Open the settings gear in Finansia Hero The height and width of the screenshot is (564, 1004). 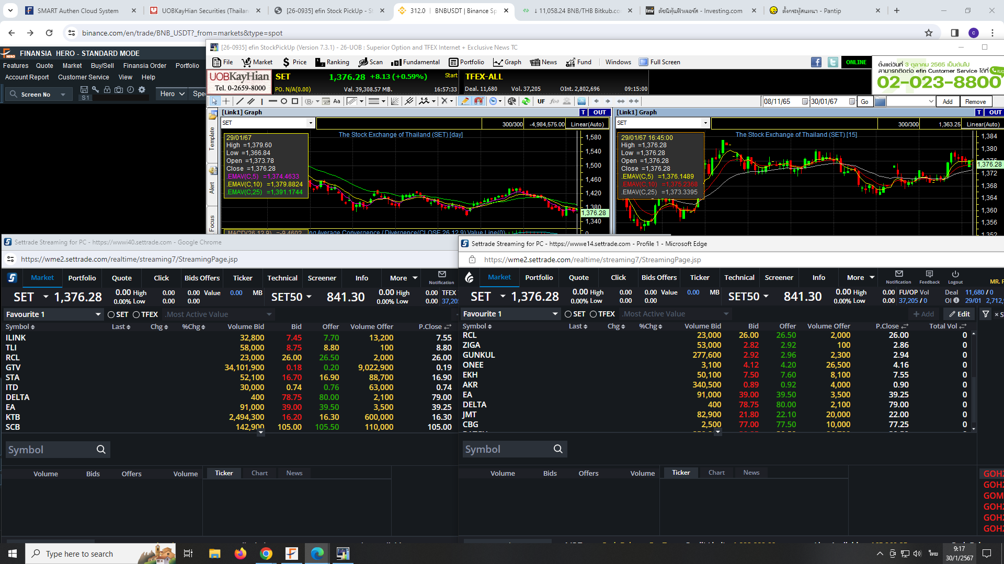[142, 90]
